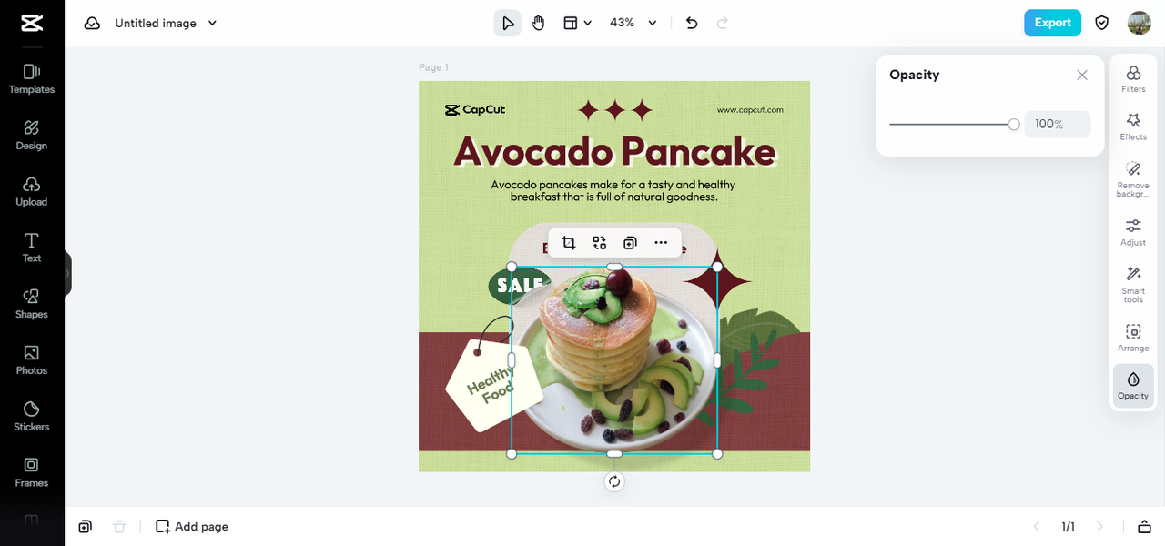Click the www.capcut.com text on canvas
Screen dimensions: 1165x546
tap(750, 110)
